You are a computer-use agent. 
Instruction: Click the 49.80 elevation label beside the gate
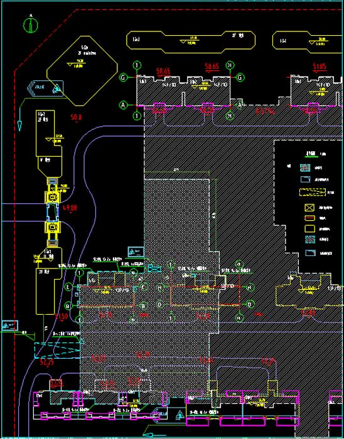(70, 208)
